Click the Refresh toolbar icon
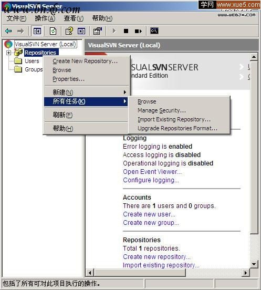The width and height of the screenshot is (261, 290). pos(53,31)
